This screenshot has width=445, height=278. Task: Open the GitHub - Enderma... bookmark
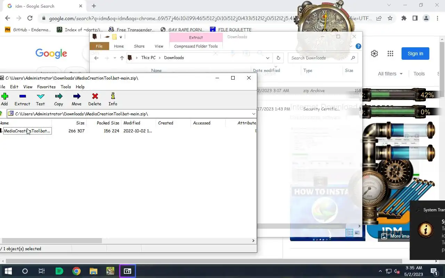point(28,30)
